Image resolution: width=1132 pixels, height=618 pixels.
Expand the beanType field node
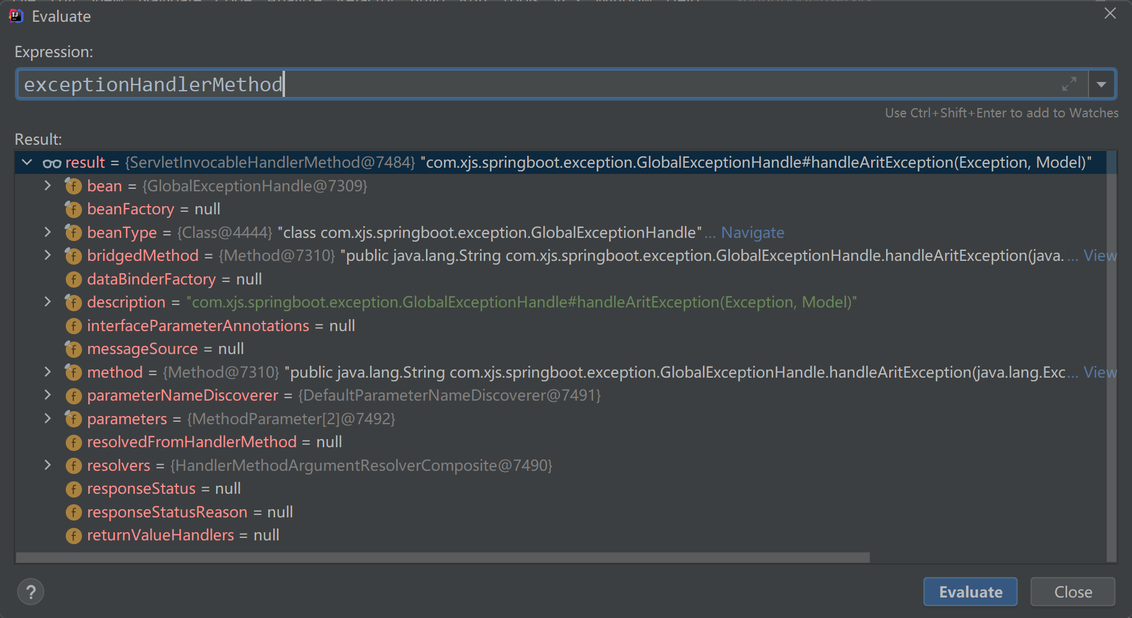pos(48,232)
